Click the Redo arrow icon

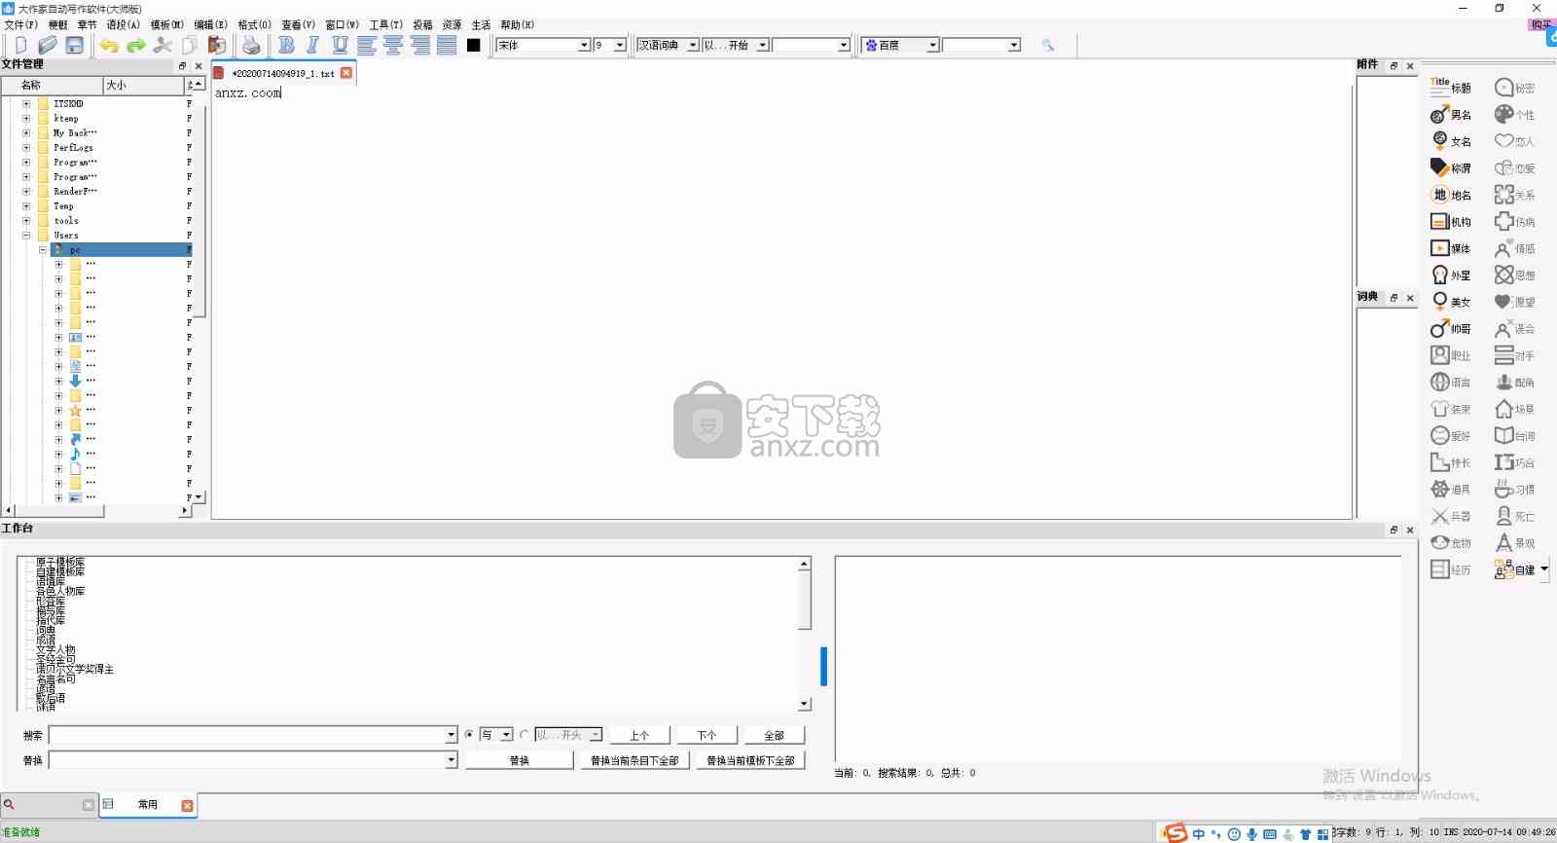136,45
